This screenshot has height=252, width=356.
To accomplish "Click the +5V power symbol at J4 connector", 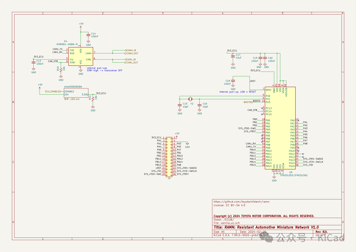I will [x=177, y=135].
